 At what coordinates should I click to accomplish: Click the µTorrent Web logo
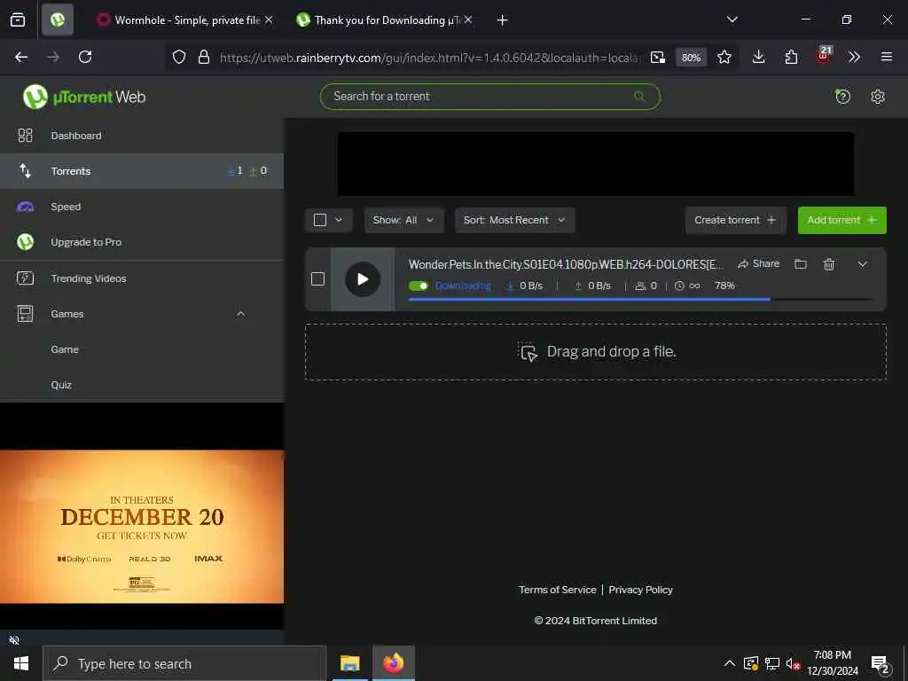[84, 97]
